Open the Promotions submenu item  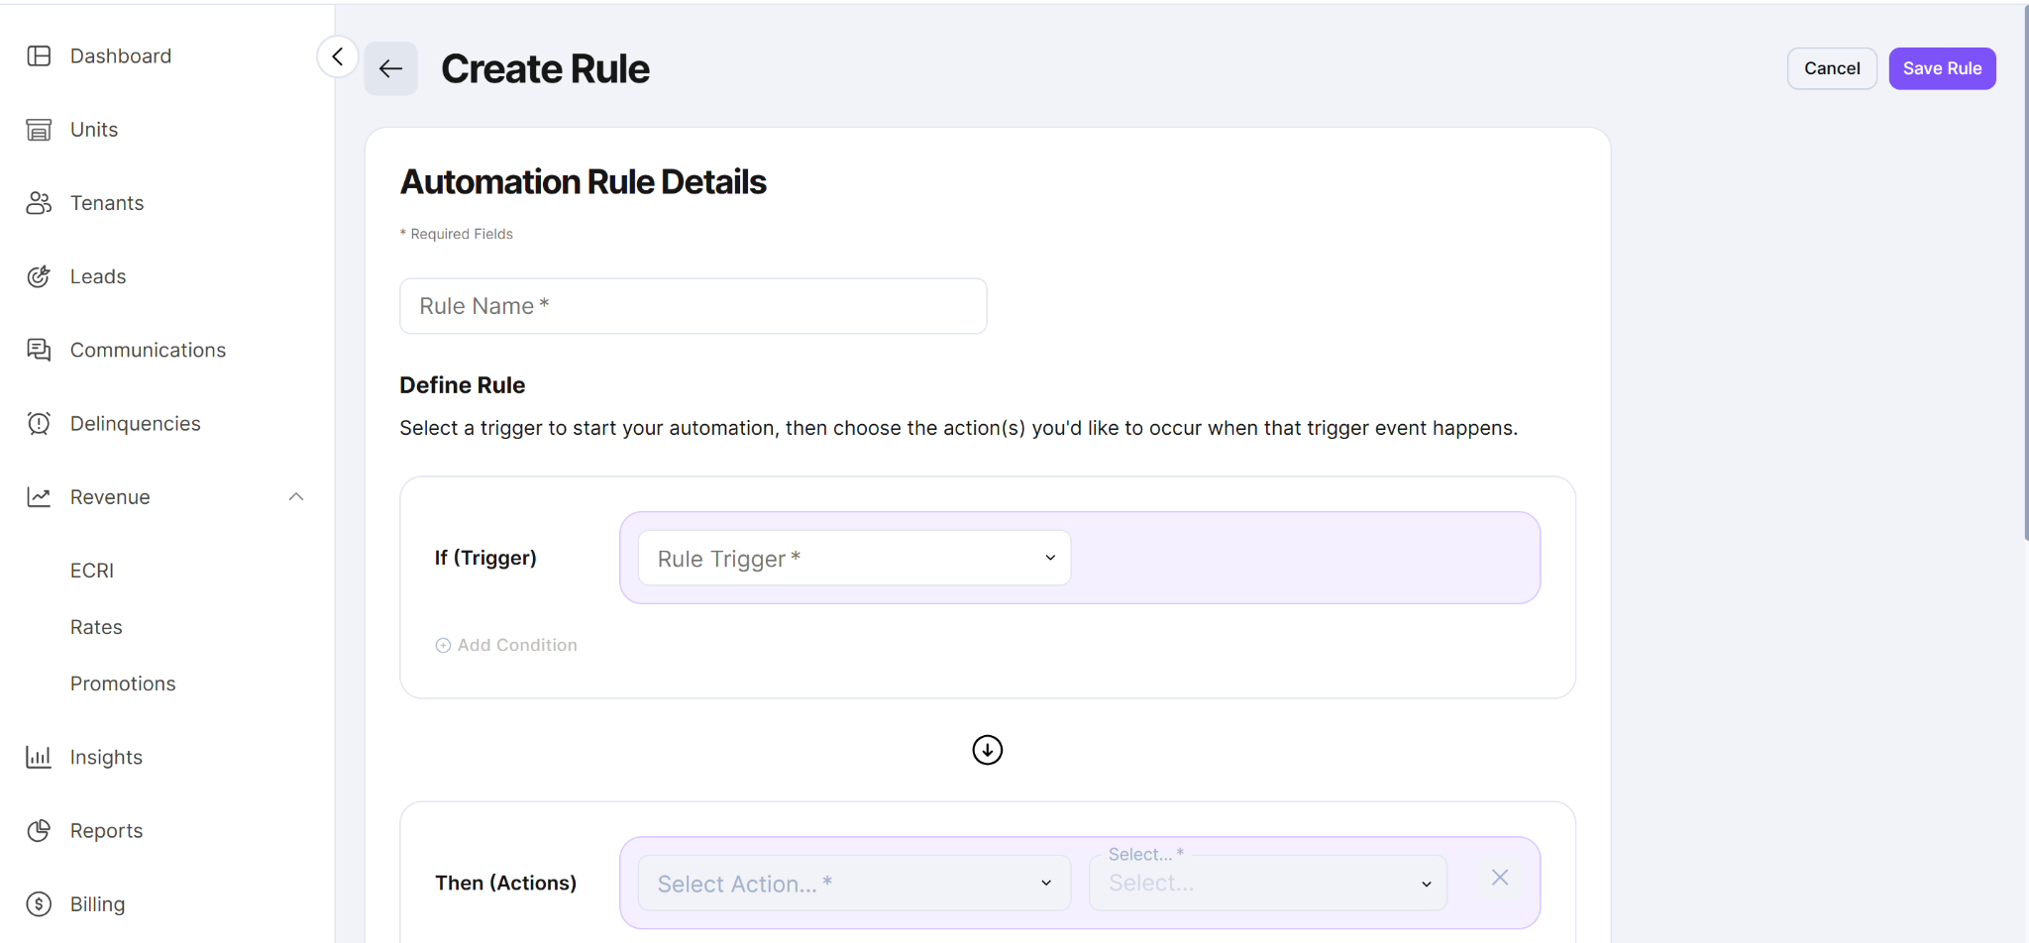(123, 683)
